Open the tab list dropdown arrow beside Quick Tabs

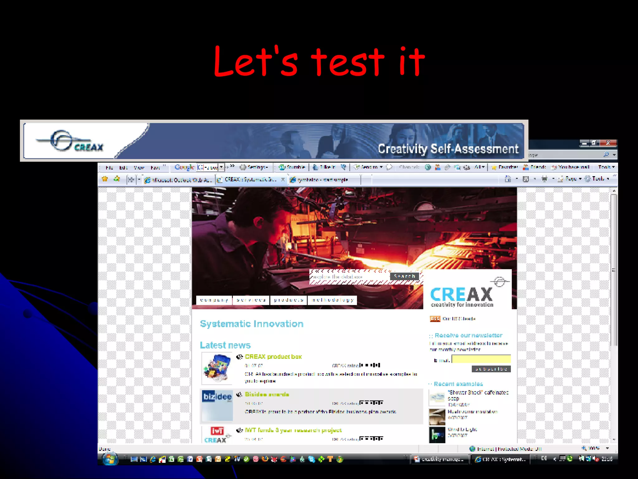(x=139, y=180)
